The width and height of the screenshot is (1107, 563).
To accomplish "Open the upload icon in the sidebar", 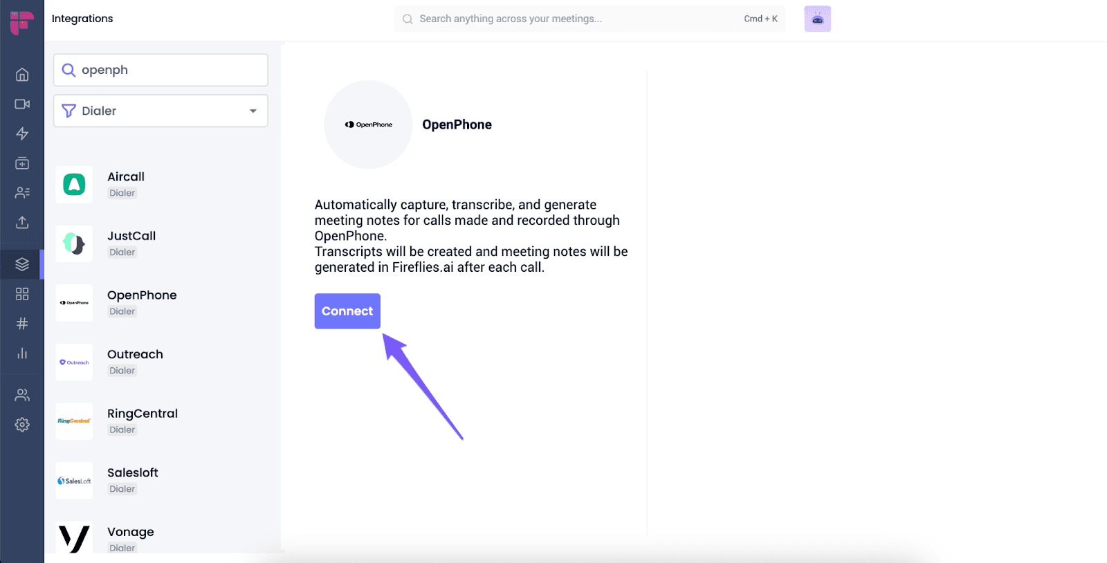I will [x=22, y=222].
